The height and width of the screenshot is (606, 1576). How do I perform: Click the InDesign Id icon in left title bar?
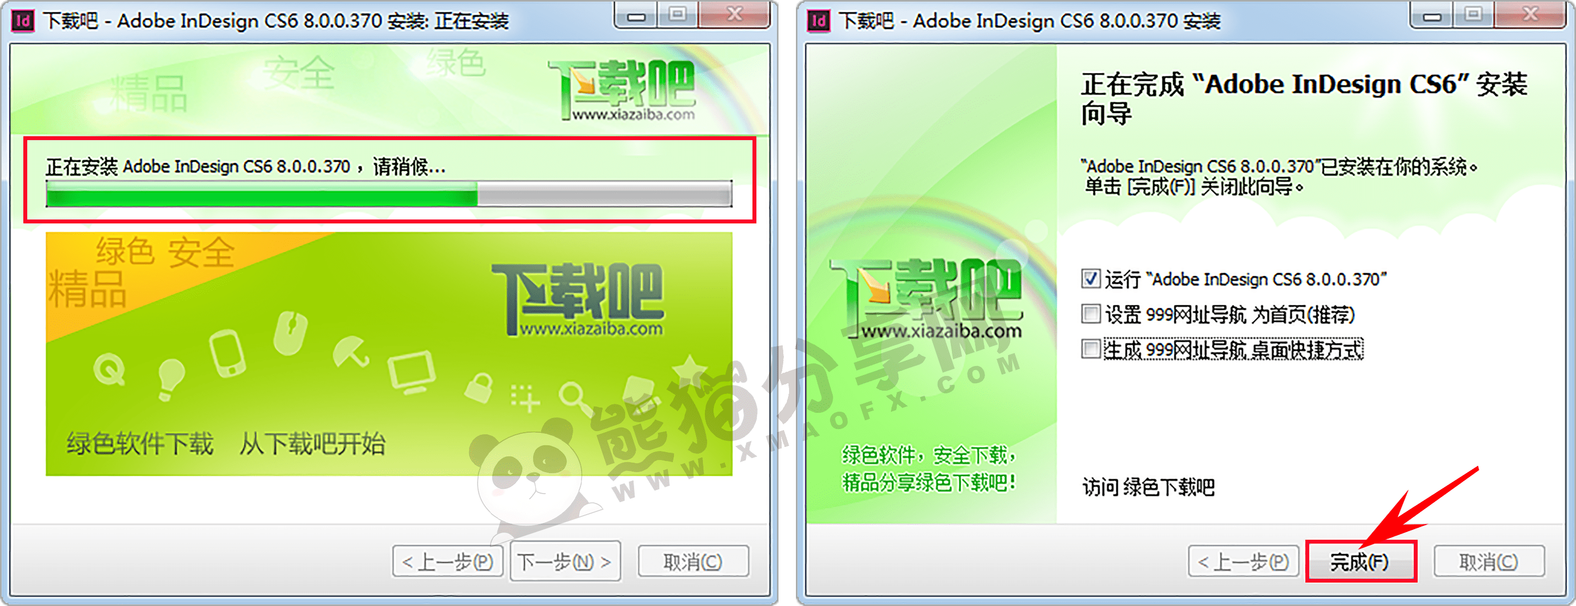click(23, 20)
